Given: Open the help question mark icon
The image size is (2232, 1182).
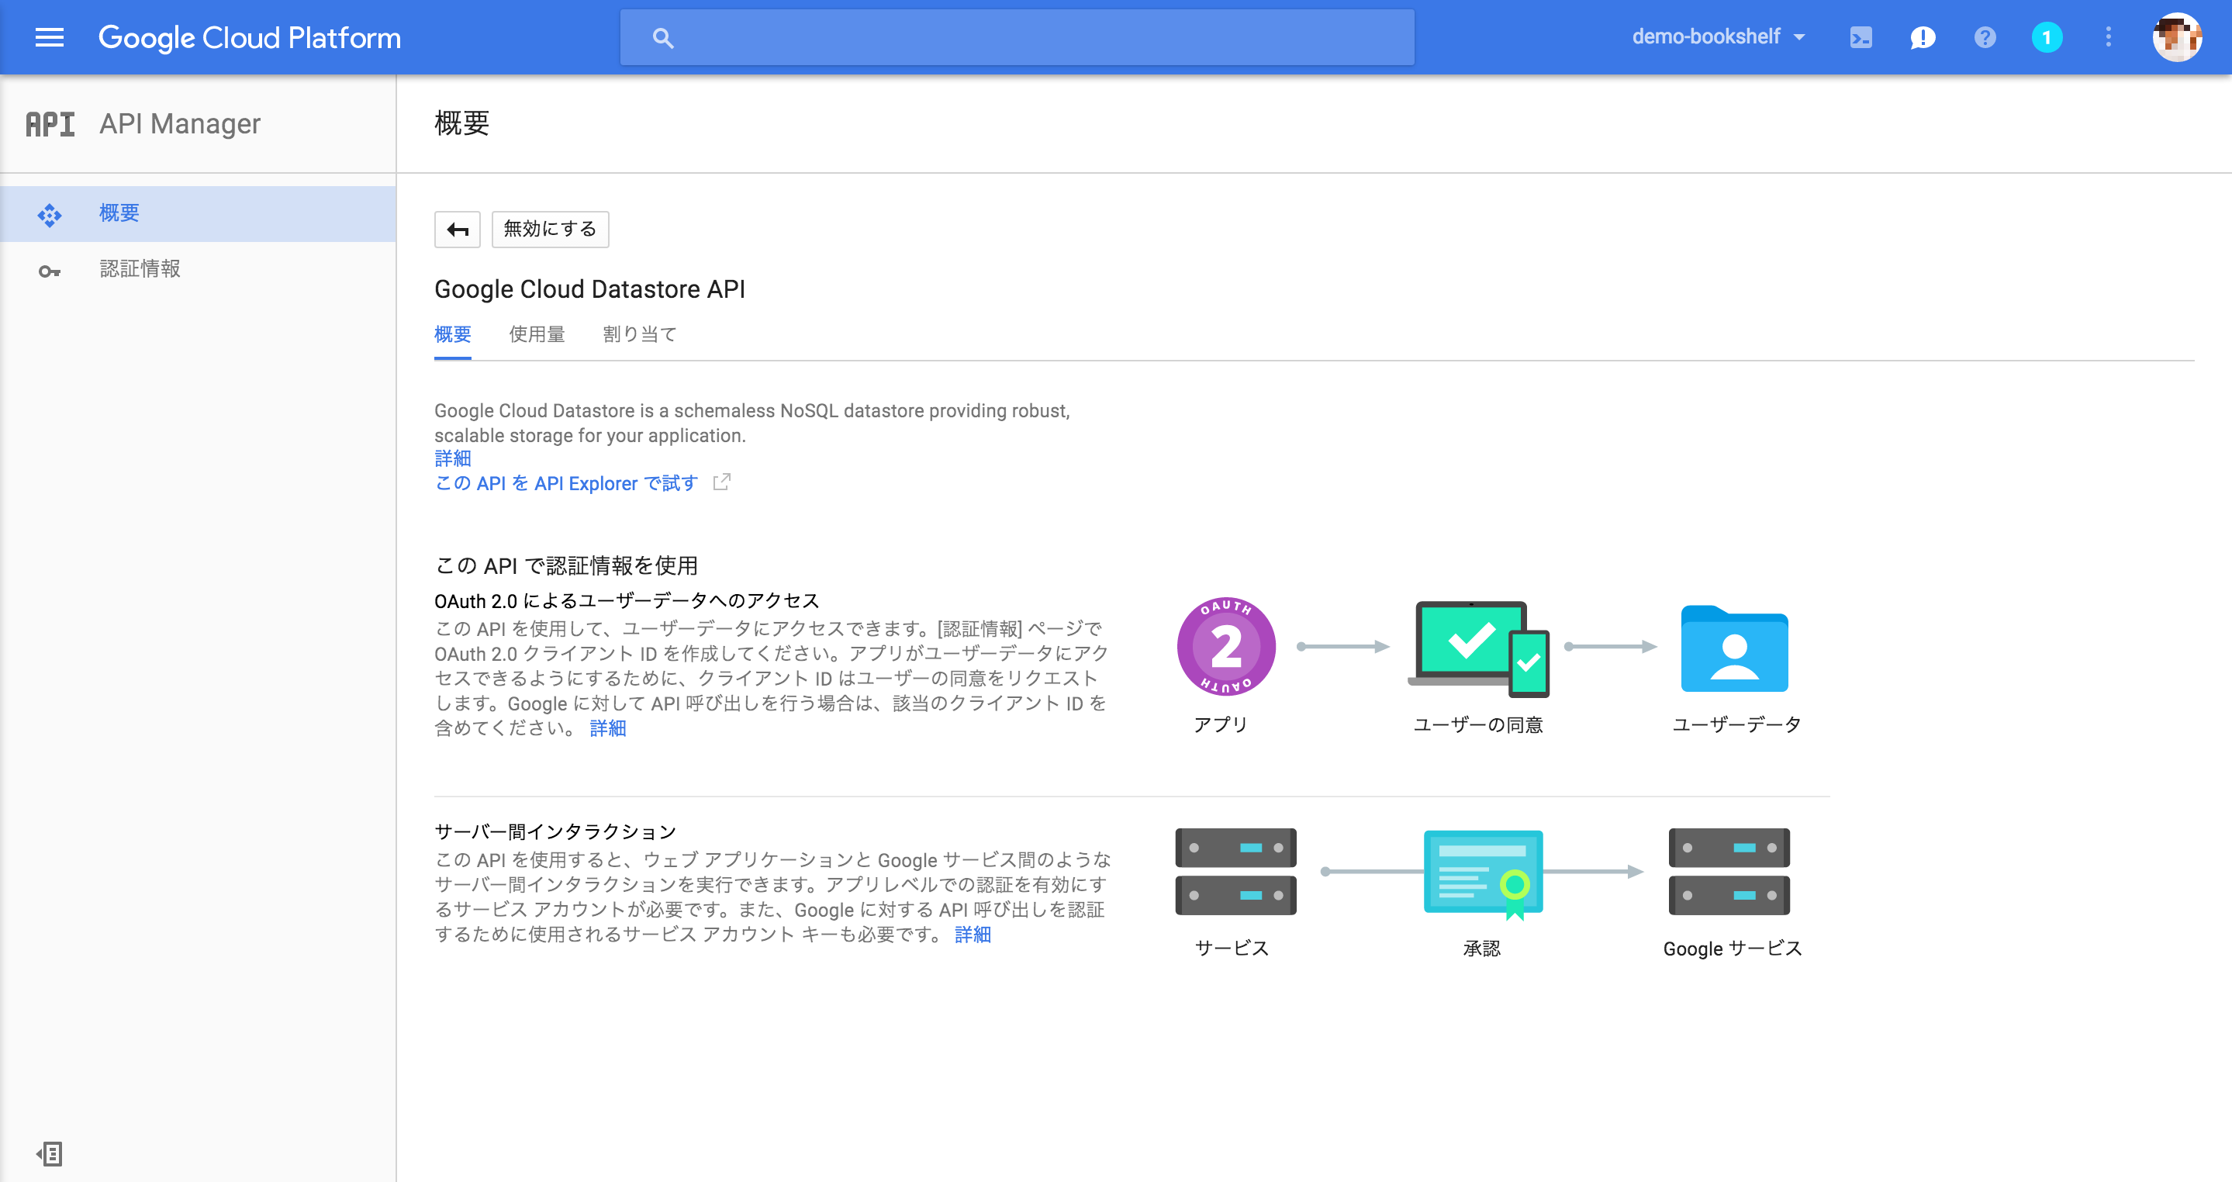Looking at the screenshot, I should point(1985,36).
